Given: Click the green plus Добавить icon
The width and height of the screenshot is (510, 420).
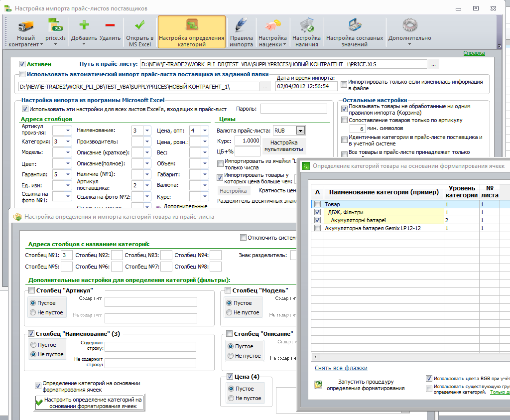Looking at the screenshot, I should point(84,25).
